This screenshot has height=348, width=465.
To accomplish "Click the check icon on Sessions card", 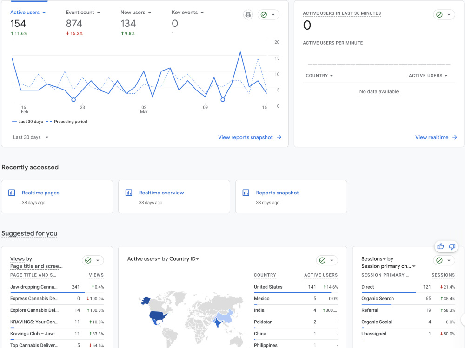I will 439,260.
